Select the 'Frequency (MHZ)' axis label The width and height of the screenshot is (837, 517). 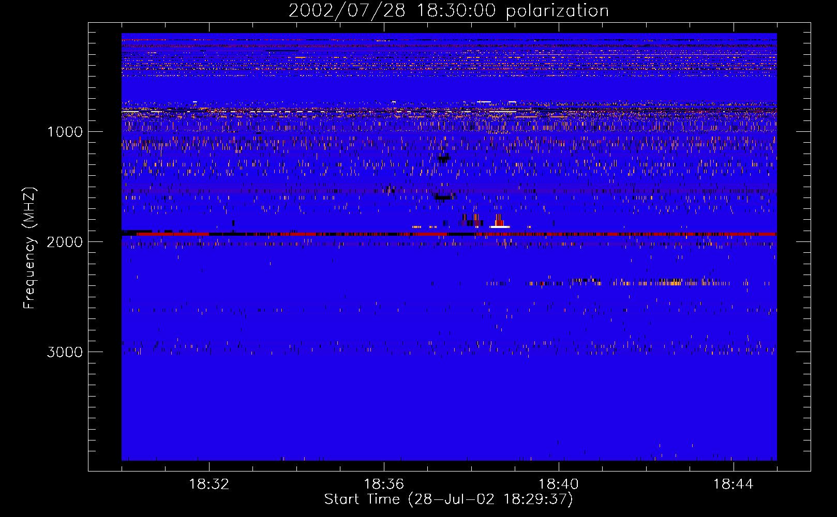(29, 248)
